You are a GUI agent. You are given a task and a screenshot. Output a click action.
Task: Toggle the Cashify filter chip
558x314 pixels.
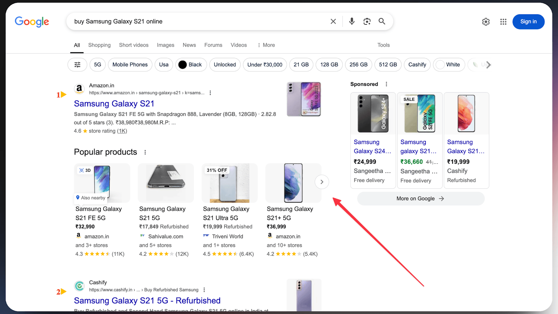pos(417,65)
